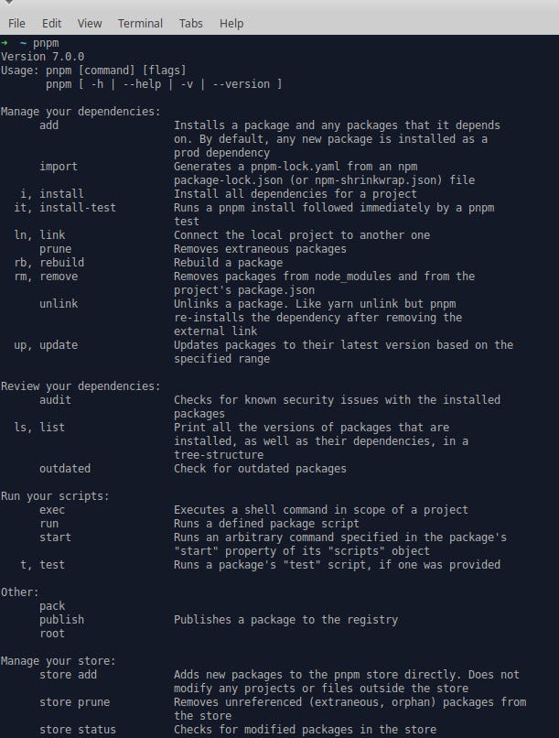Click the 'store prune' command text
This screenshot has width=559, height=738.
coord(69,701)
